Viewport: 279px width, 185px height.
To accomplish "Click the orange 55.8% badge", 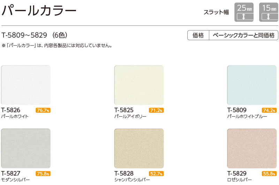I will click(x=269, y=173).
